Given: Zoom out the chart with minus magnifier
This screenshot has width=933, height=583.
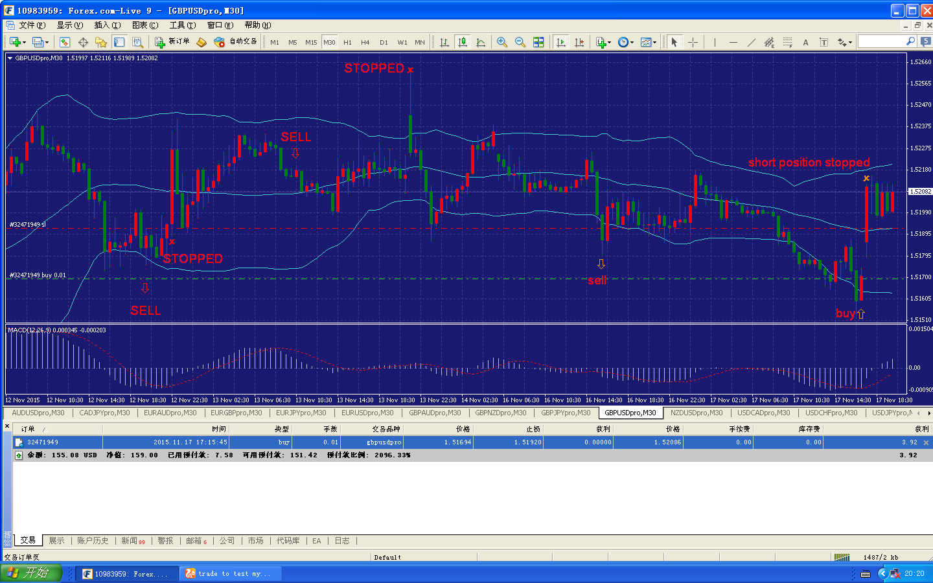Looking at the screenshot, I should click(x=520, y=42).
